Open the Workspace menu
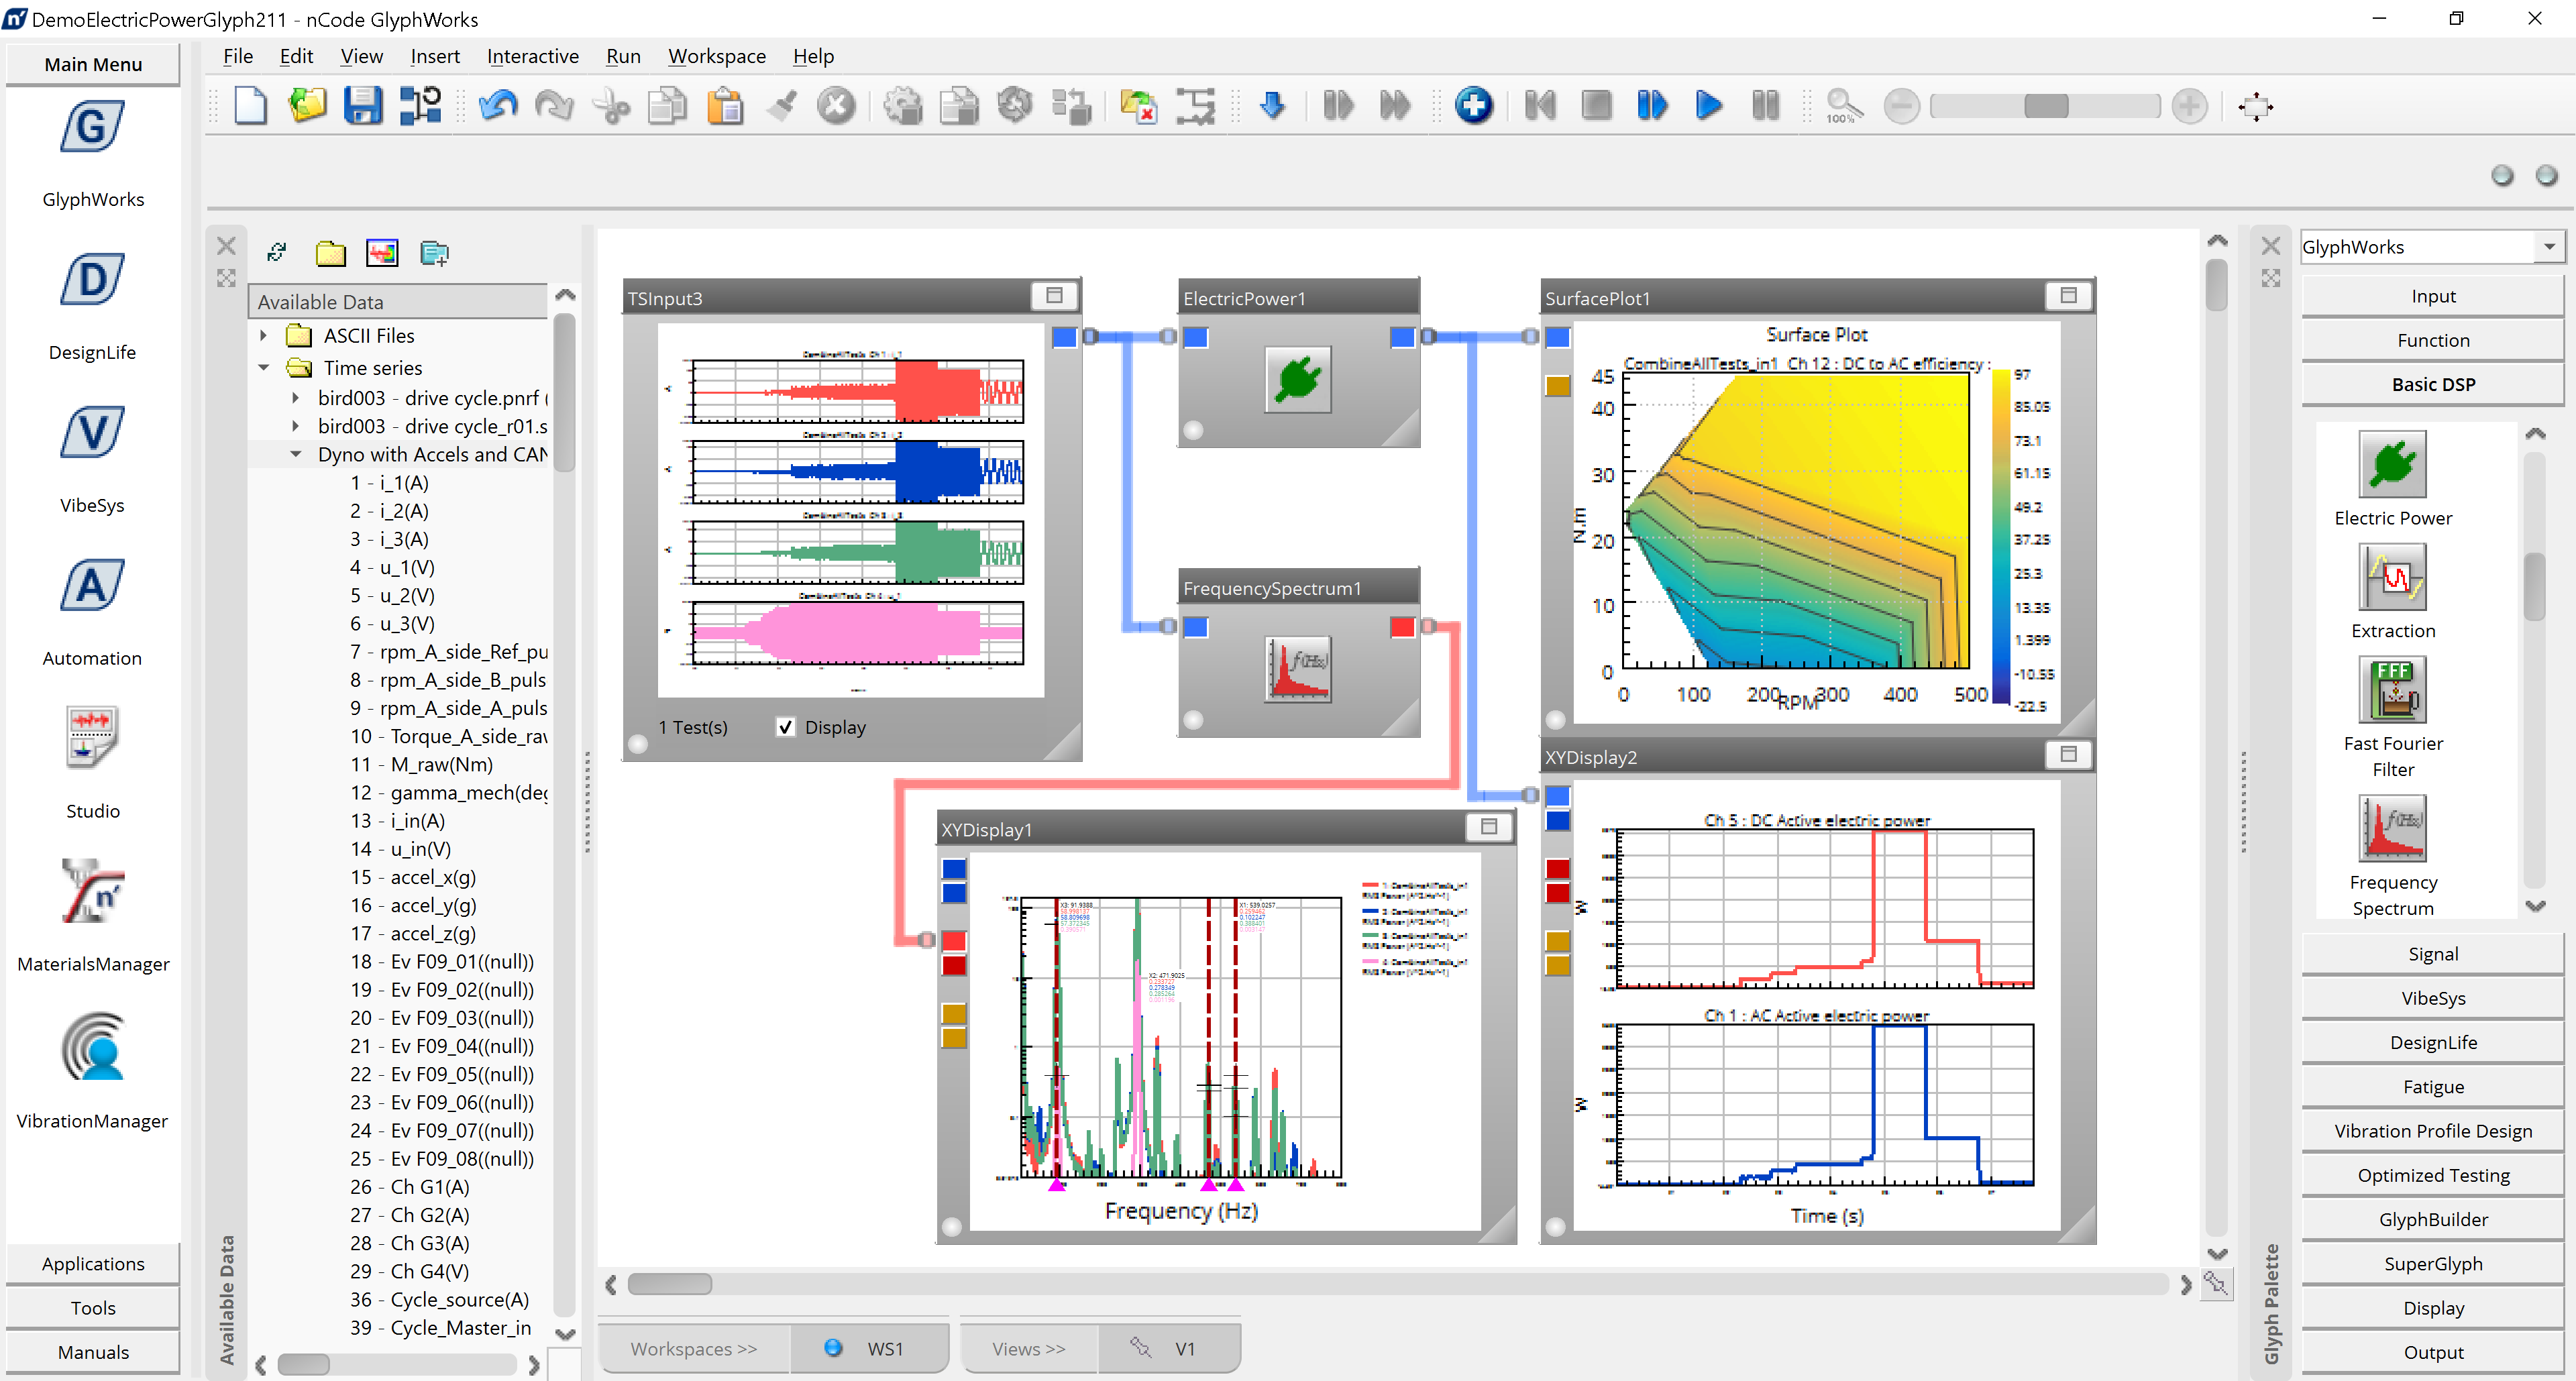This screenshot has height=1381, width=2576. tap(716, 56)
